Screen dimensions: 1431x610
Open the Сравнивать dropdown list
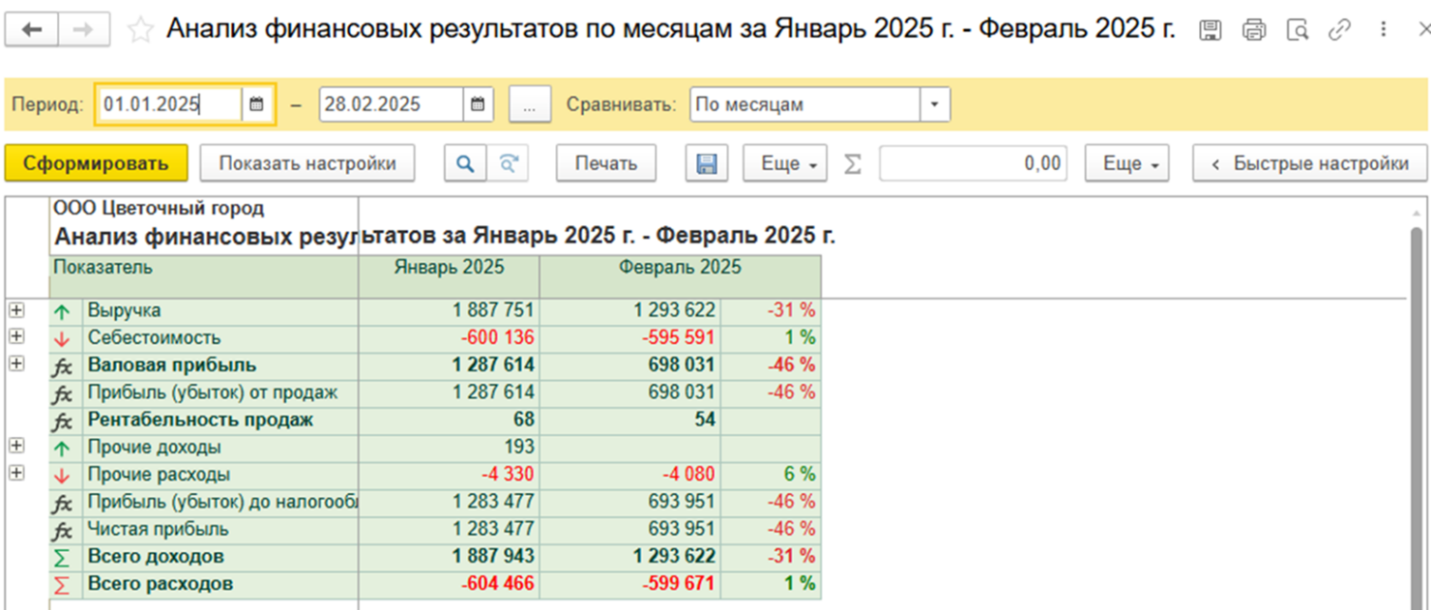pyautogui.click(x=934, y=104)
